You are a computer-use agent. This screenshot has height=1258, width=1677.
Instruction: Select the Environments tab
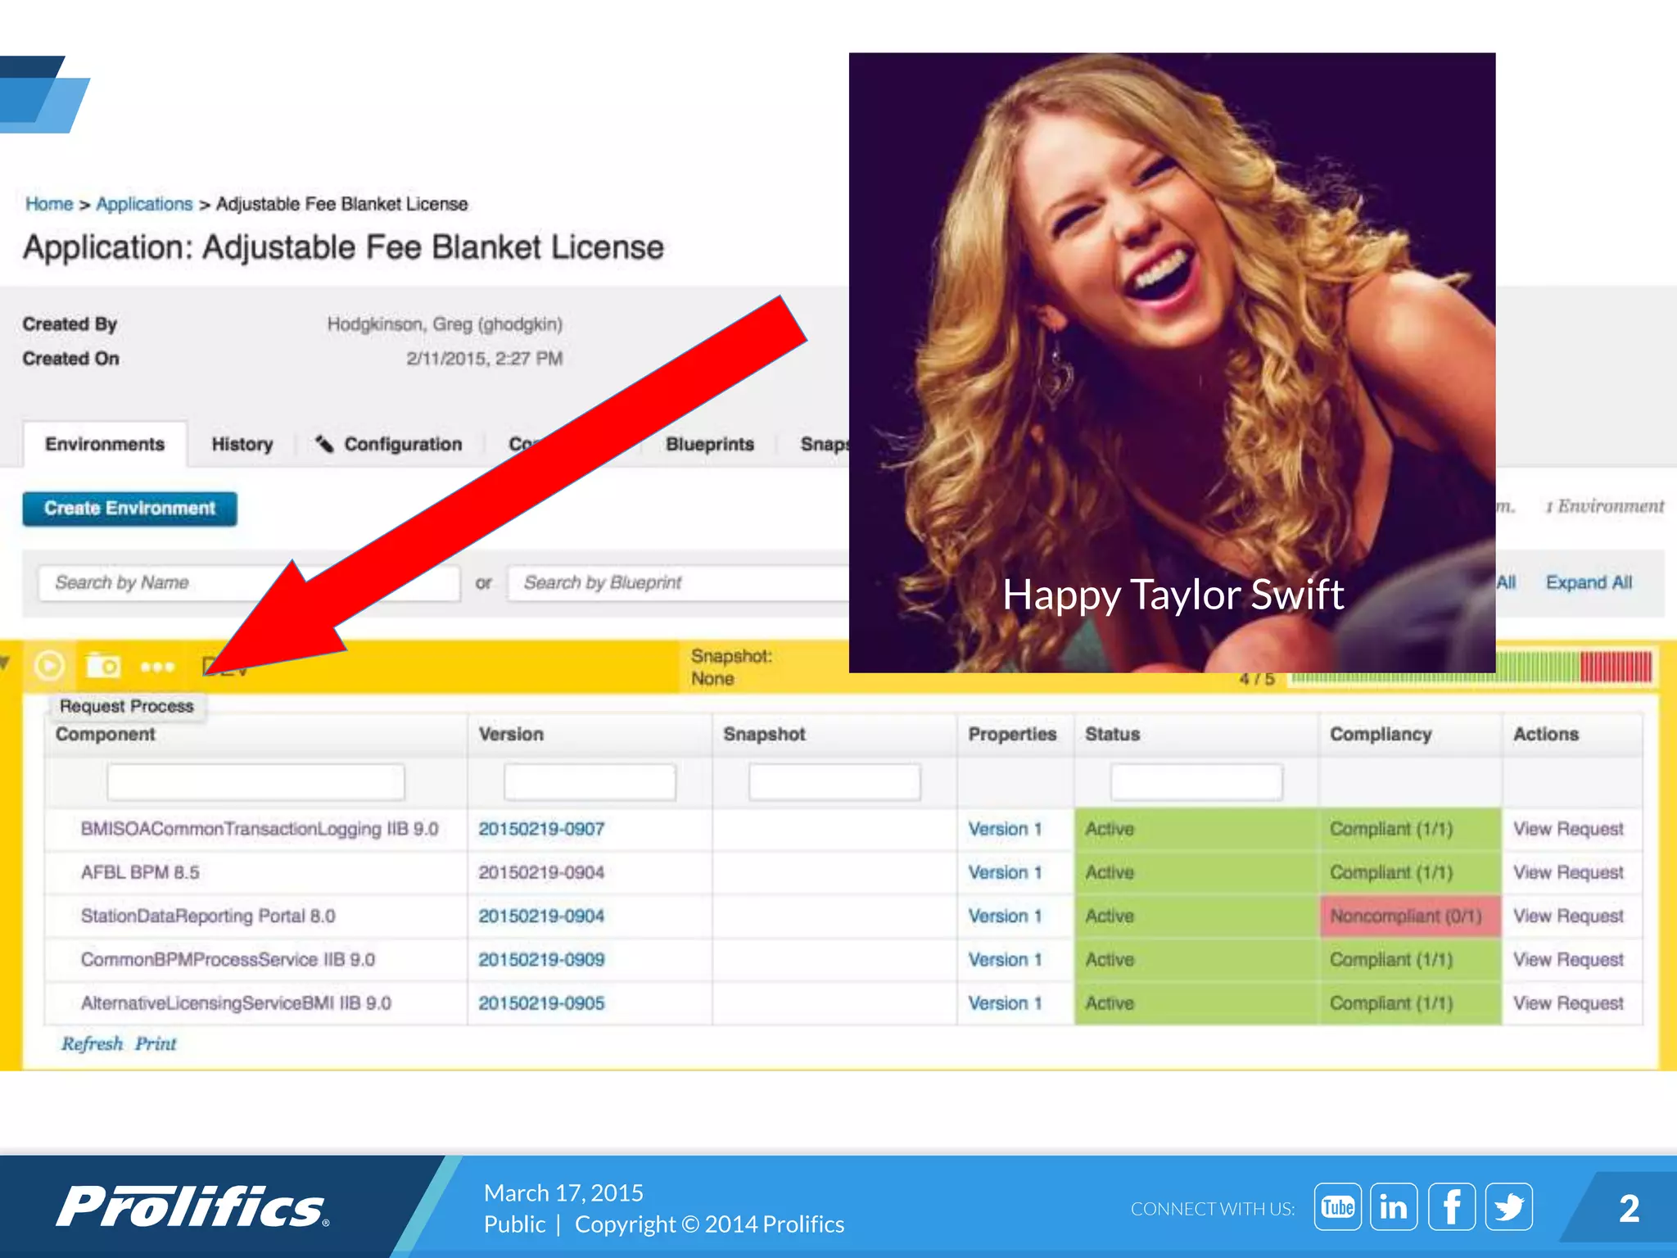105,444
